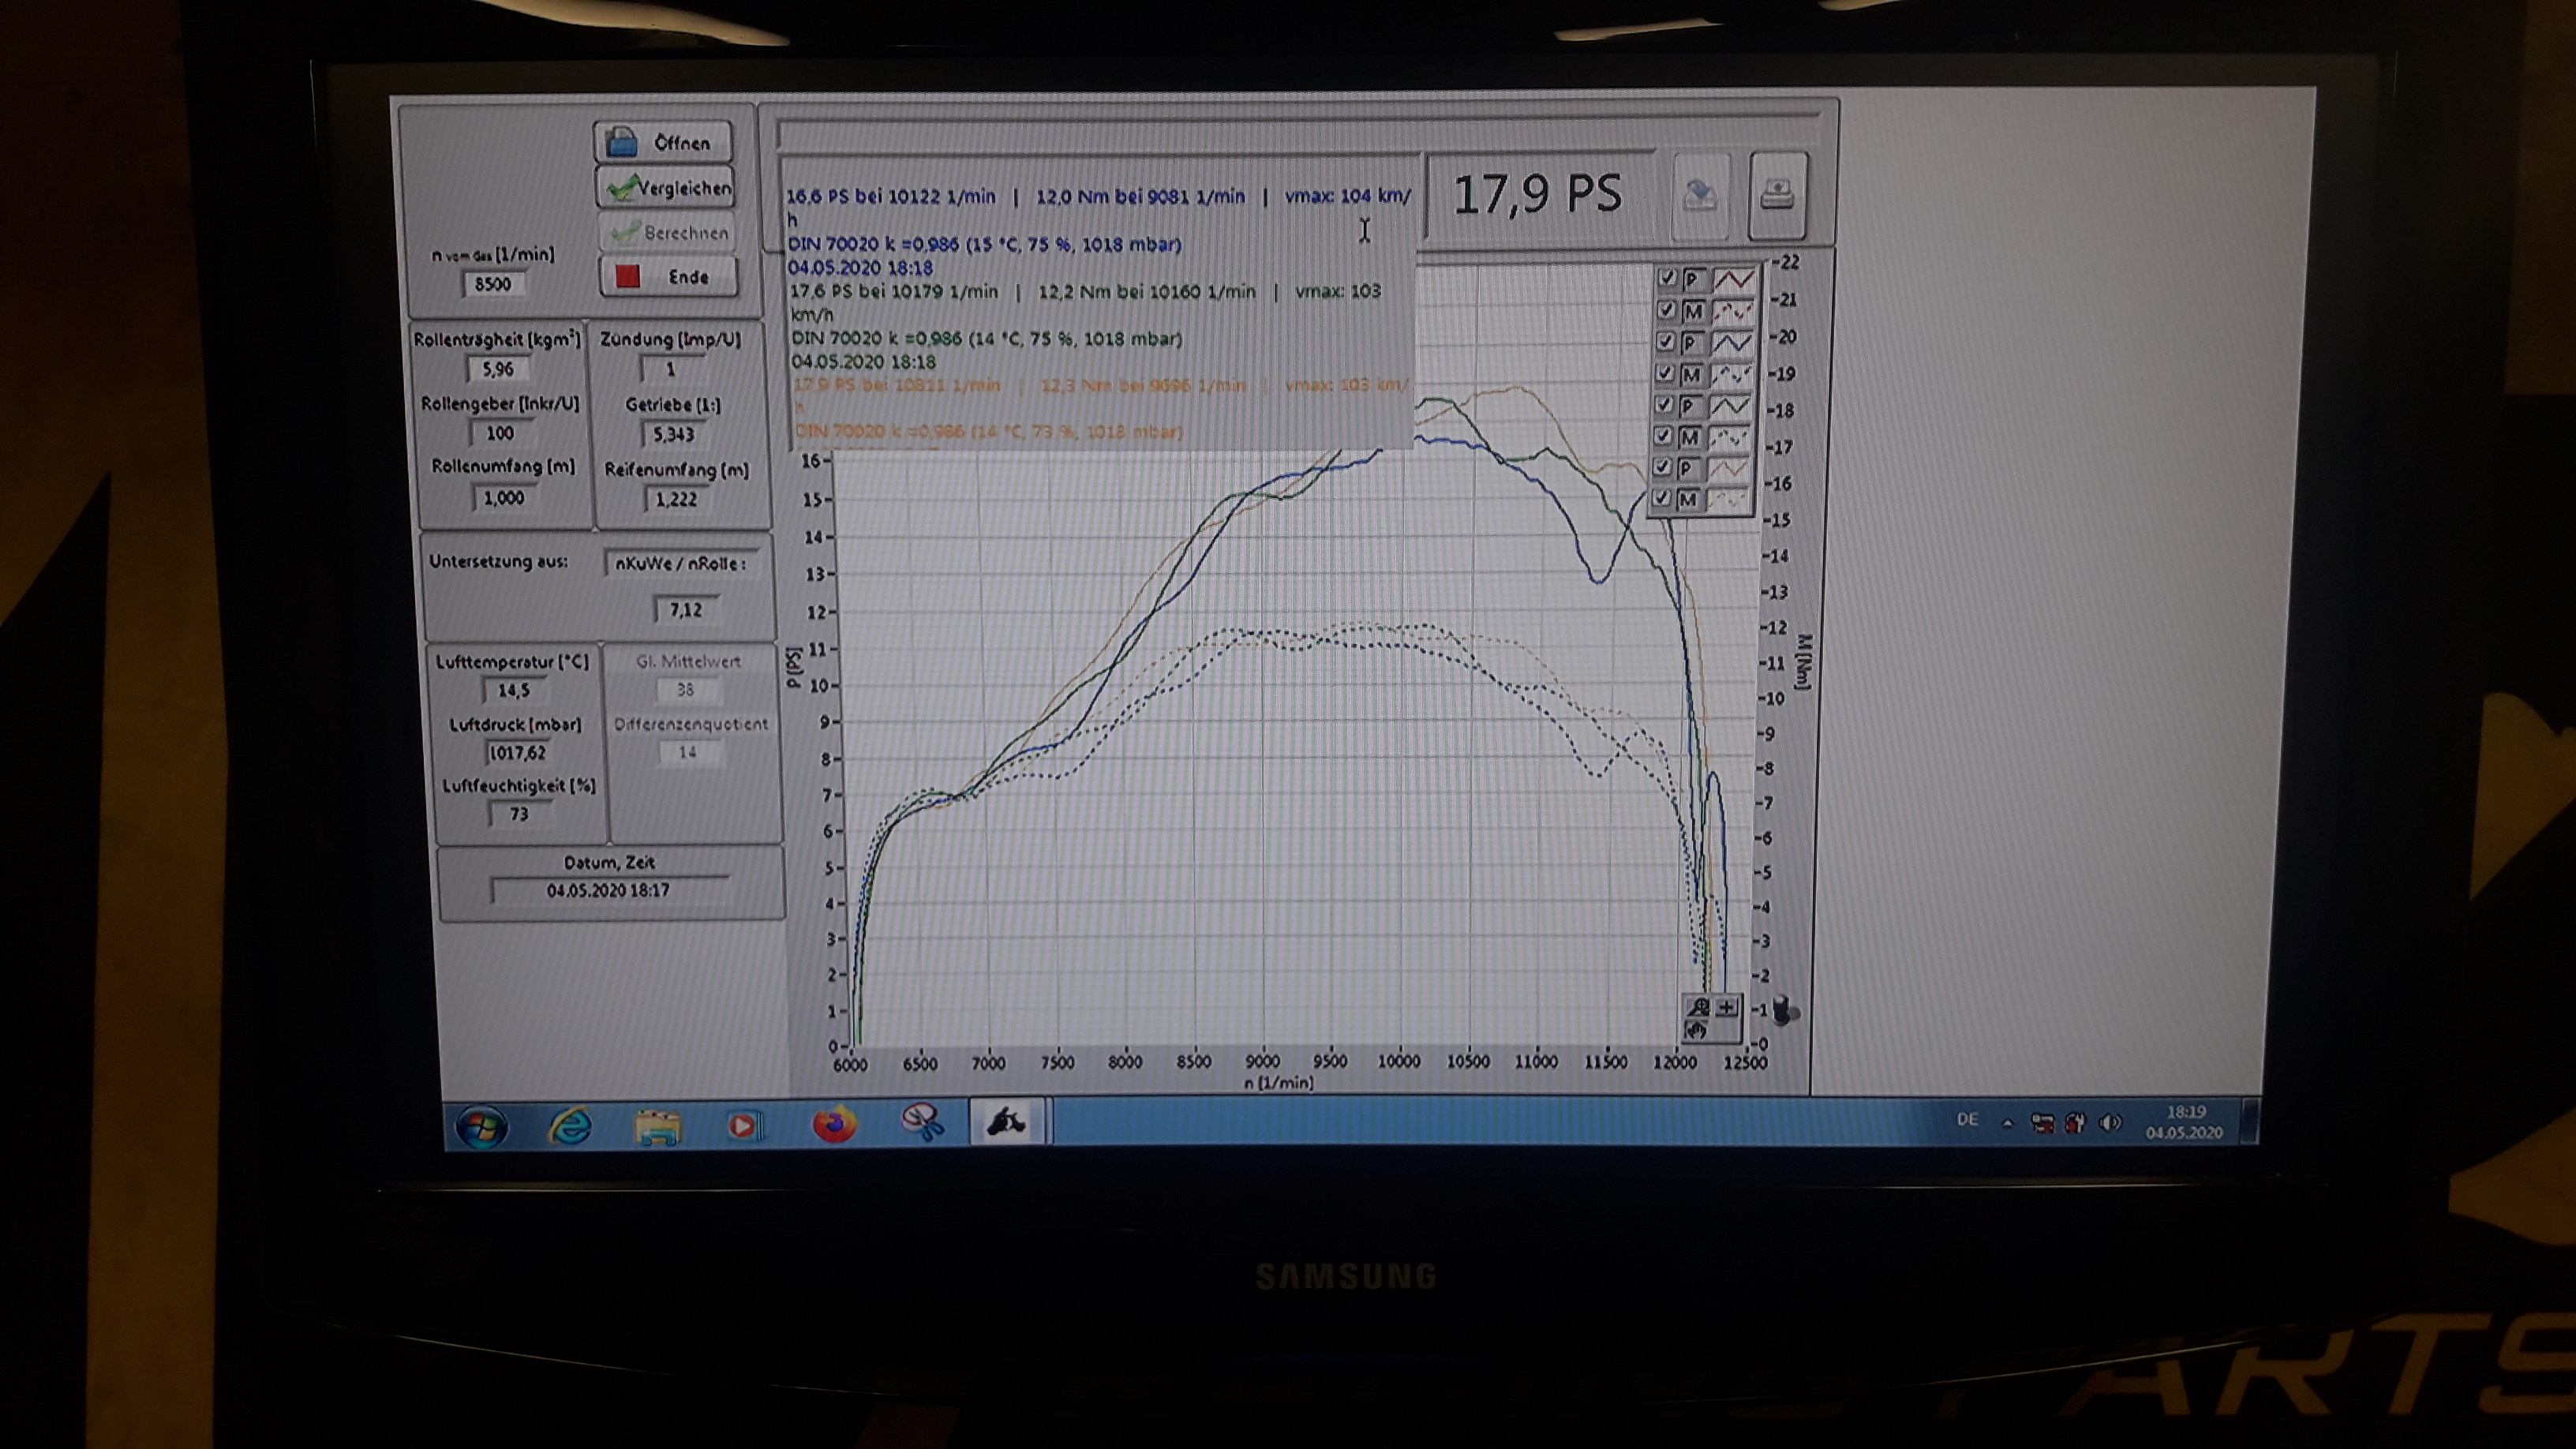This screenshot has height=1449, width=2576.
Task: Click the Öffnen button
Action: click(663, 143)
